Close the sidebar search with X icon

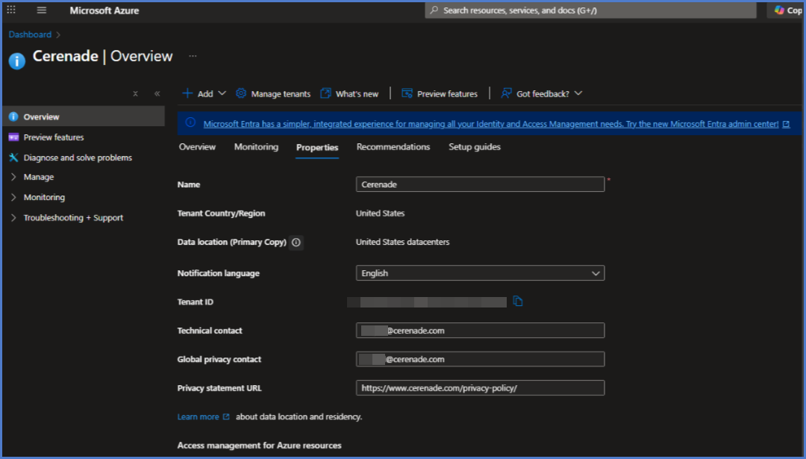pos(135,94)
